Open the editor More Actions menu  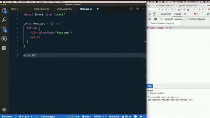tap(143, 9)
